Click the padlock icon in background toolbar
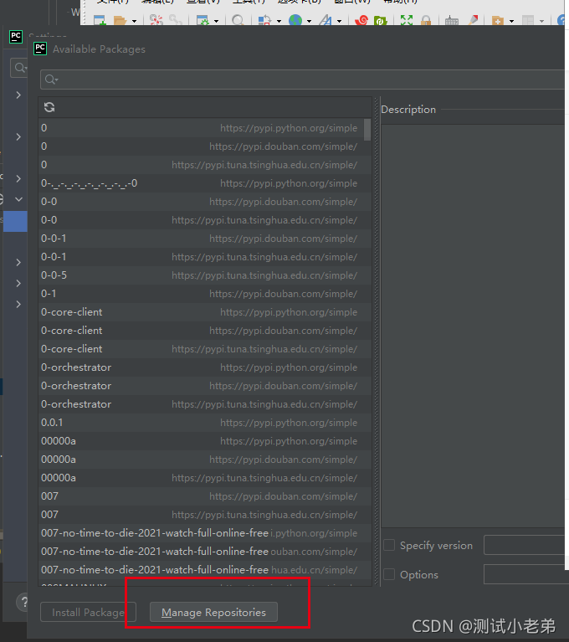The image size is (569, 642). 426,20
